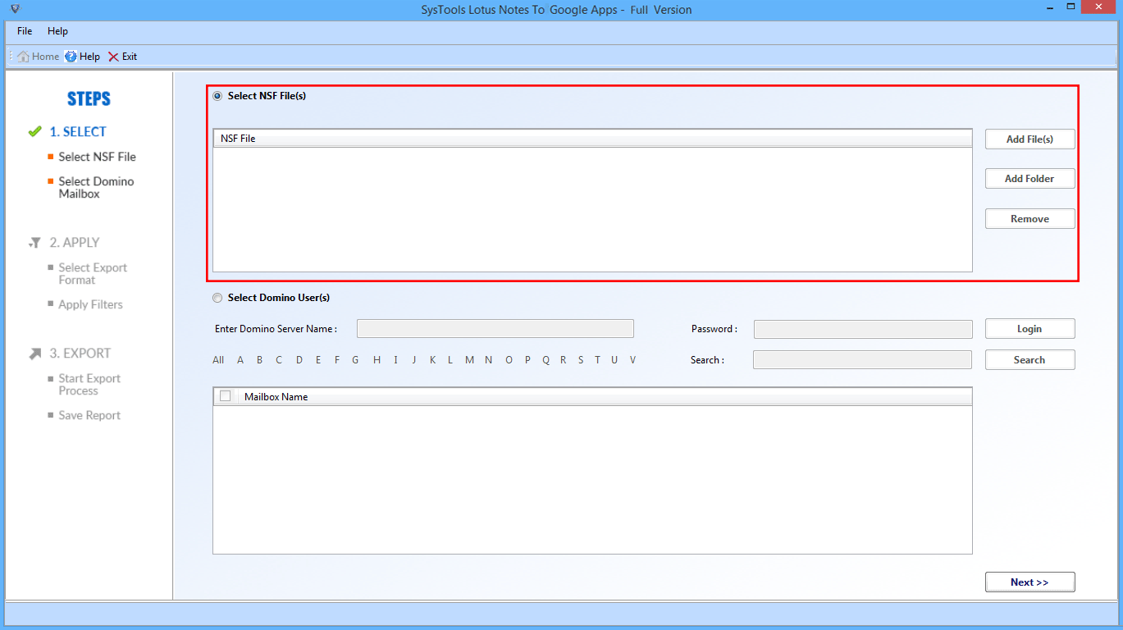Filter mailboxes by letter G
Image resolution: width=1123 pixels, height=630 pixels.
(x=355, y=360)
